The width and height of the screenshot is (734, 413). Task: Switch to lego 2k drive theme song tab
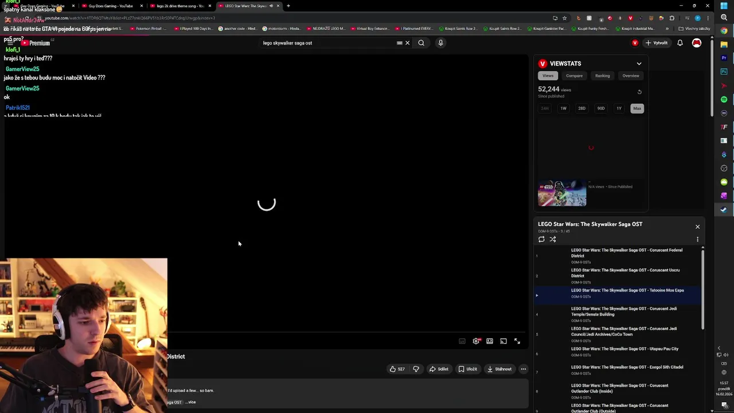click(180, 6)
